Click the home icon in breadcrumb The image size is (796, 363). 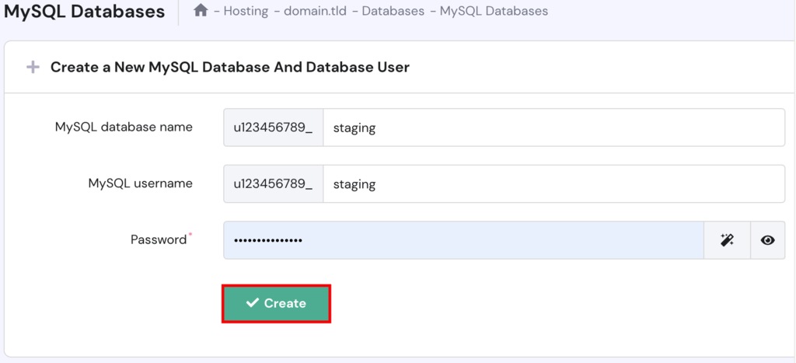pos(201,10)
